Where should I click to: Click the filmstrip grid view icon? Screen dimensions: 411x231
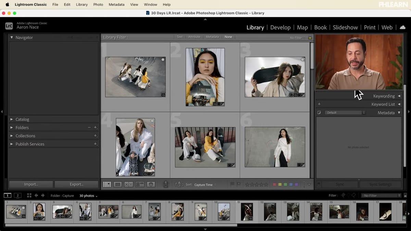29,195
